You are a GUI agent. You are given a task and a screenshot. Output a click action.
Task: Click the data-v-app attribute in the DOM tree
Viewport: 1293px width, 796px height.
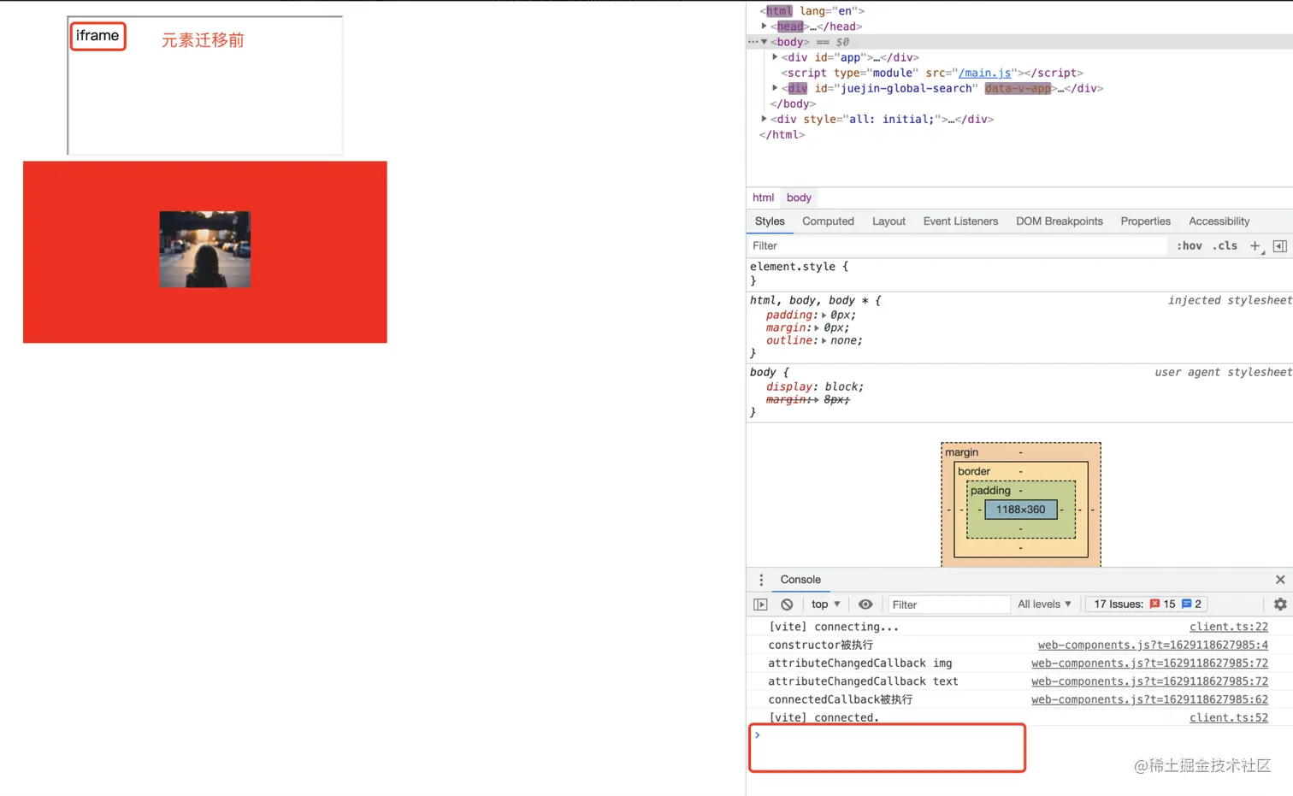click(1017, 88)
